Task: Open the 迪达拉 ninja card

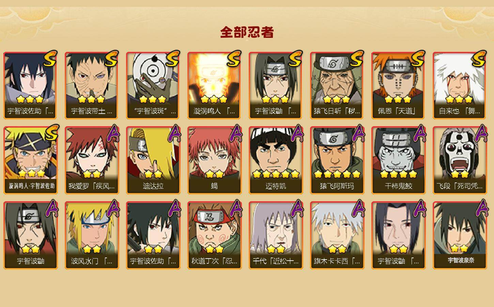Action: (153, 160)
